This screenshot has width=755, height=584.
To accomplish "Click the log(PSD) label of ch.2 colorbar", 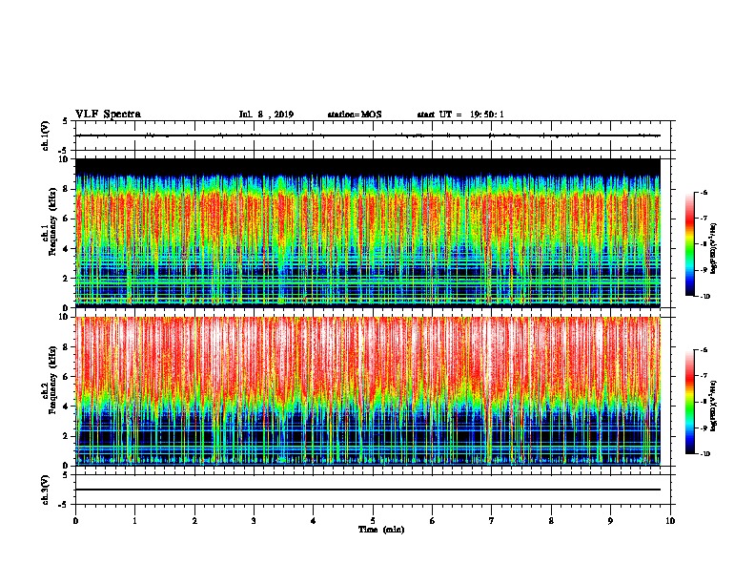I will pos(714,406).
